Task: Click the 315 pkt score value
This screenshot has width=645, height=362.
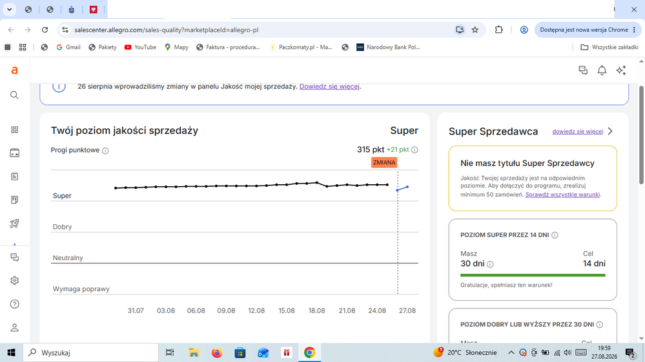Action: (x=370, y=149)
